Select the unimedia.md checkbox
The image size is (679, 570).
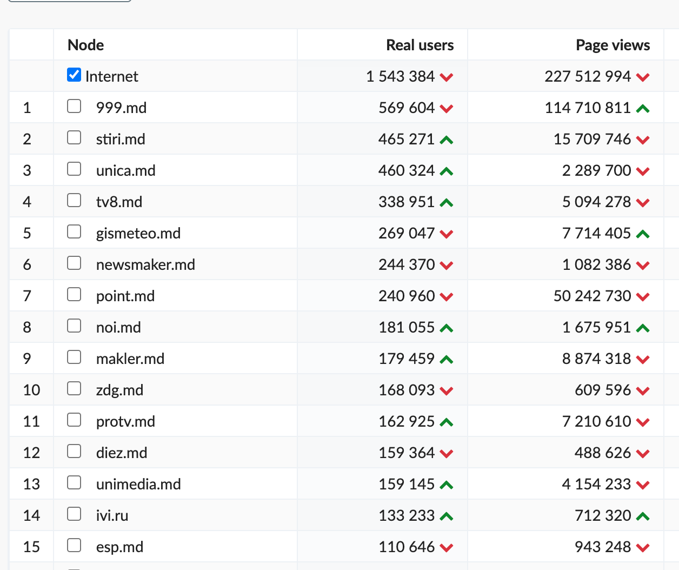(x=74, y=482)
